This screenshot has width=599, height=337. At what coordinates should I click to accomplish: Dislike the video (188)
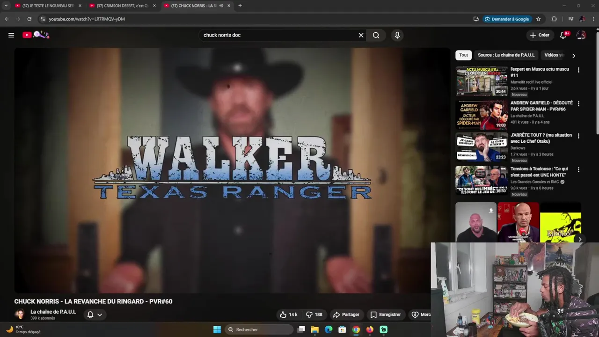pos(314,315)
